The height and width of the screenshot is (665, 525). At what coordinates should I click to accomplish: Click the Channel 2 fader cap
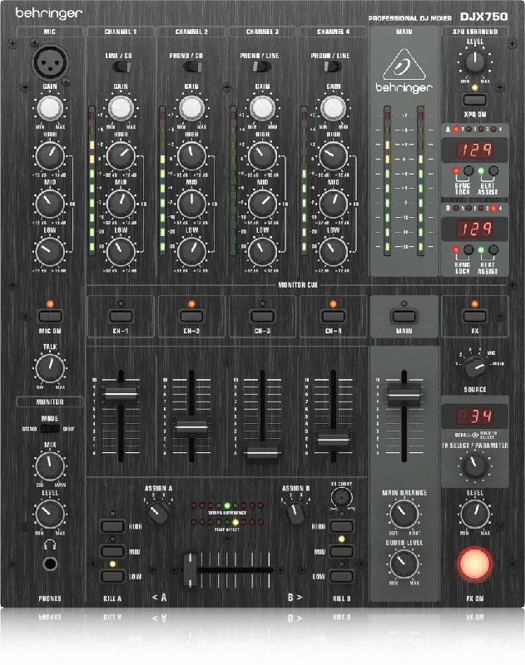click(192, 427)
